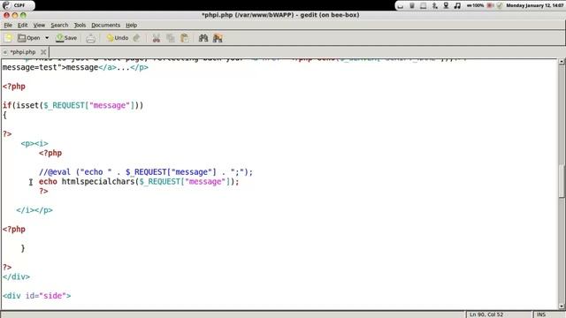The height and width of the screenshot is (318, 566).
Task: Save the current phpi.php file
Action: point(66,38)
